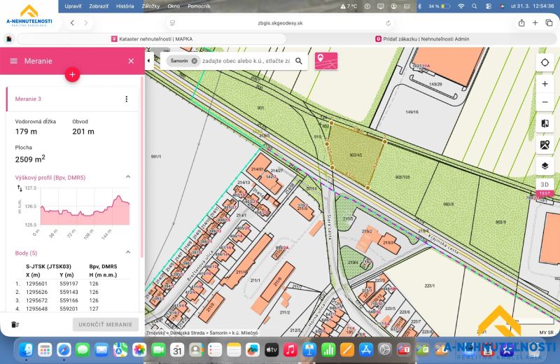Open the map layers panel
Image resolution: width=560 pixels, height=364 pixels.
click(x=545, y=166)
